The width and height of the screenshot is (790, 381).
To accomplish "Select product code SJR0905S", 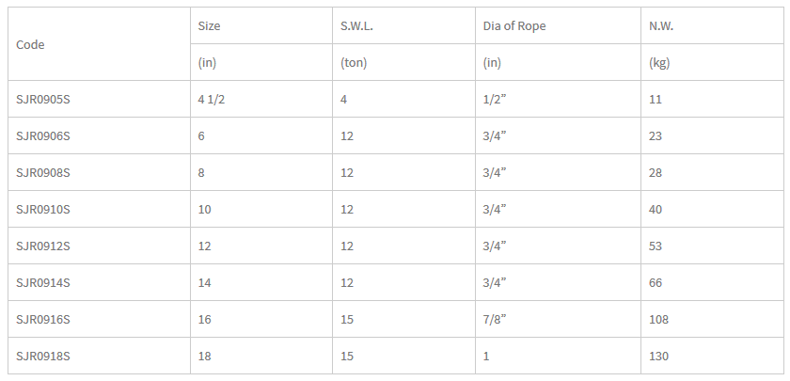I will [43, 100].
